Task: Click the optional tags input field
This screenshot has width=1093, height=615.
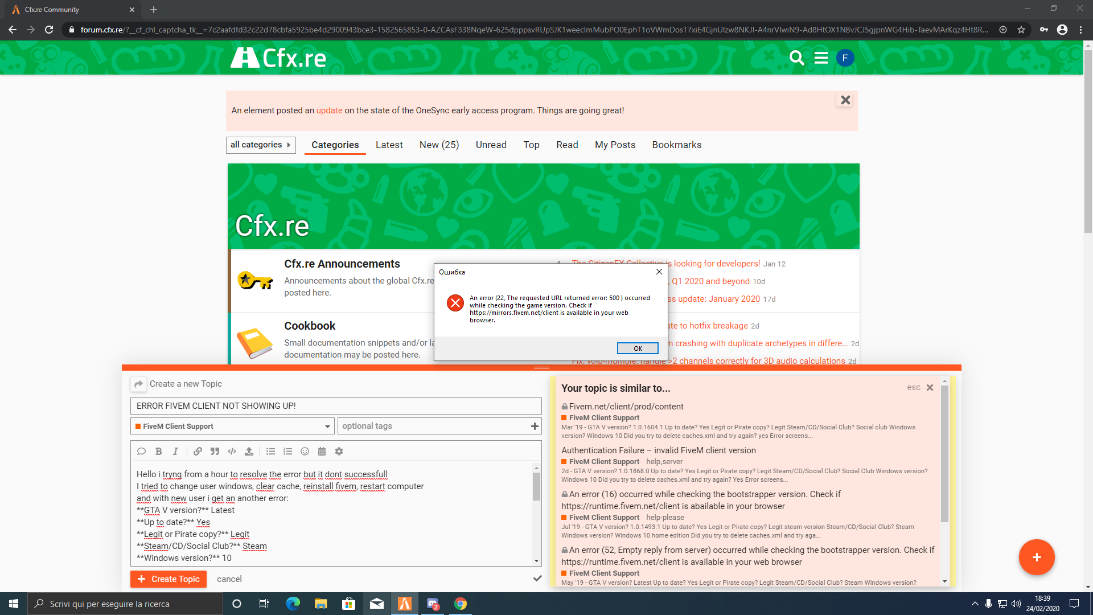Action: point(433,426)
